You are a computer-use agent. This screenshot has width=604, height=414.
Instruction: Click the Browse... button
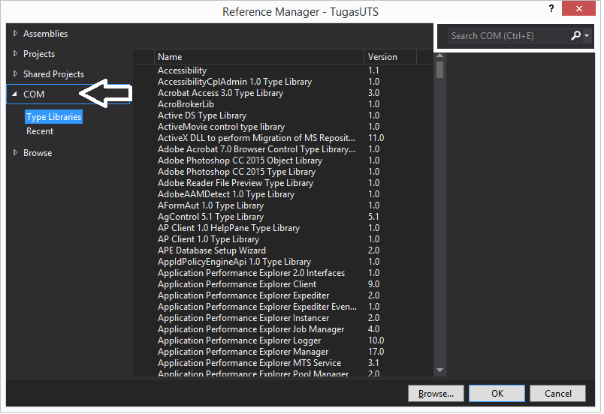436,394
